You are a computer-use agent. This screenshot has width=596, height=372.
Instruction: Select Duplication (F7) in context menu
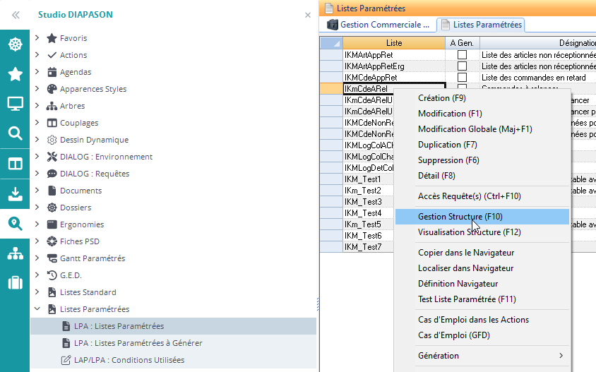click(447, 145)
